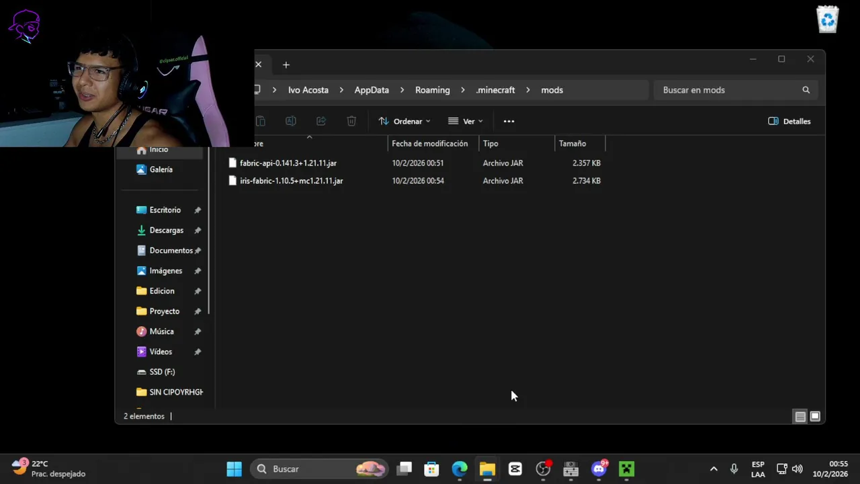Click the Share icon in Explorer toolbar
860x484 pixels.
321,121
